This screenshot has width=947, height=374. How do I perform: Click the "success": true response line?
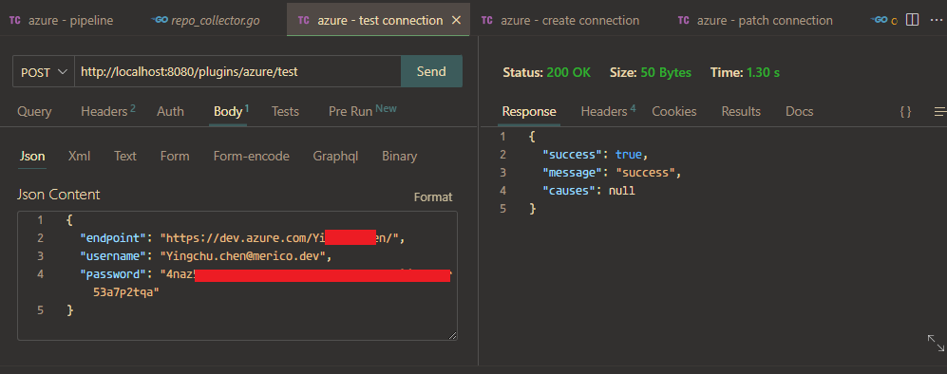(x=595, y=155)
